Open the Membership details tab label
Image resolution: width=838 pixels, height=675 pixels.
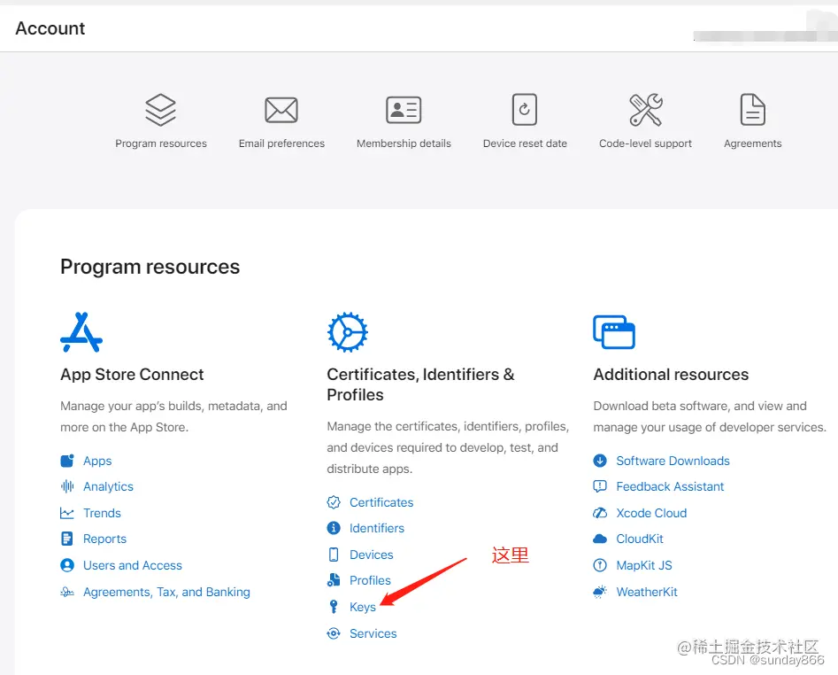404,144
